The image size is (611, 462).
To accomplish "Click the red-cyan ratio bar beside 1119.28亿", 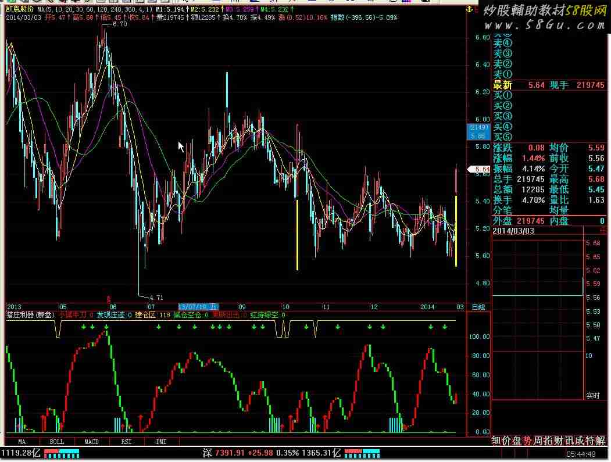I will tap(62, 453).
